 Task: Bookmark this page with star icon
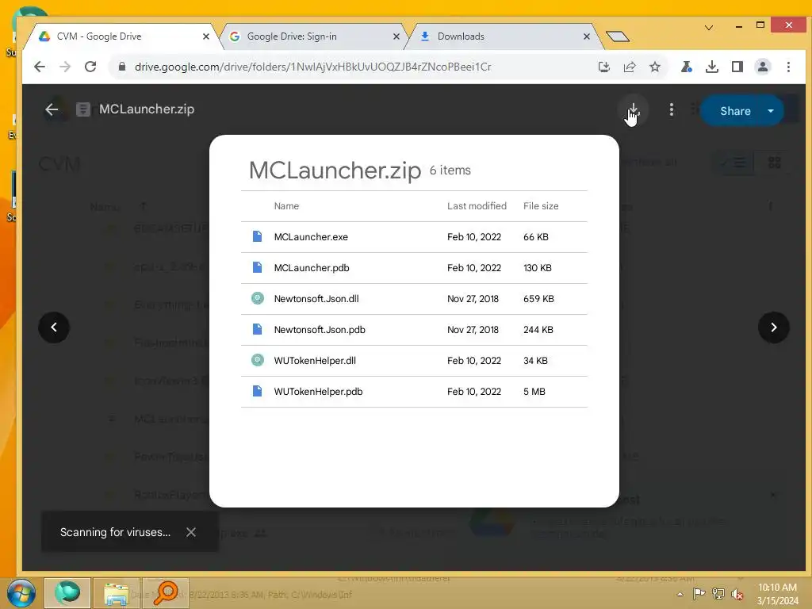click(654, 67)
